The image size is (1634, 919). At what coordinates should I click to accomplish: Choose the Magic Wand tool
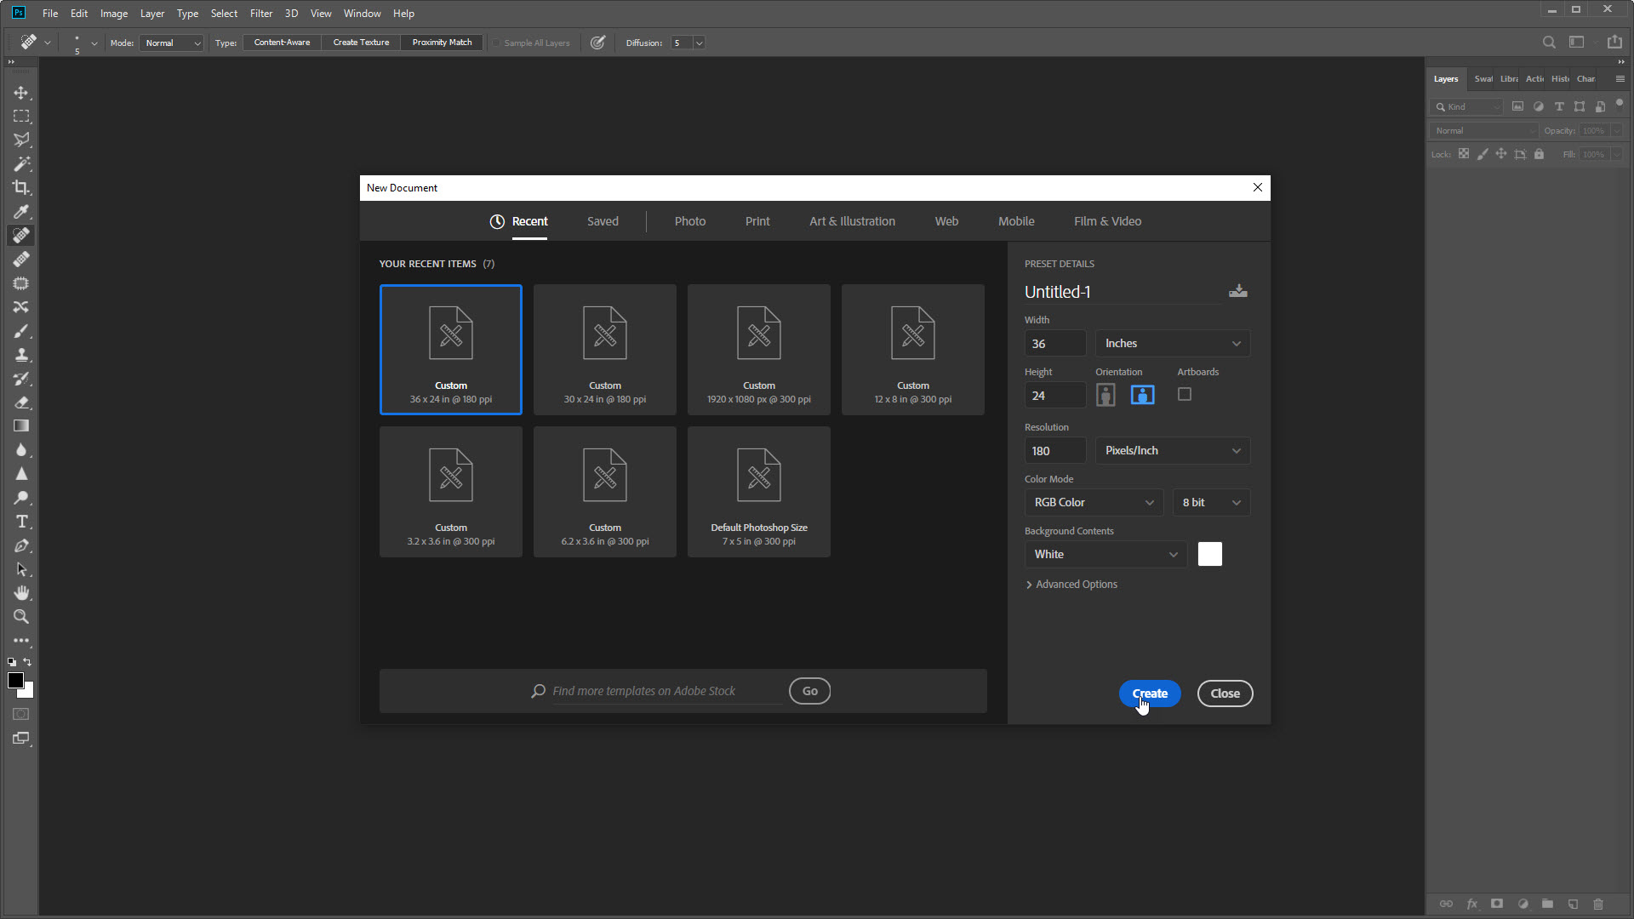pyautogui.click(x=21, y=163)
